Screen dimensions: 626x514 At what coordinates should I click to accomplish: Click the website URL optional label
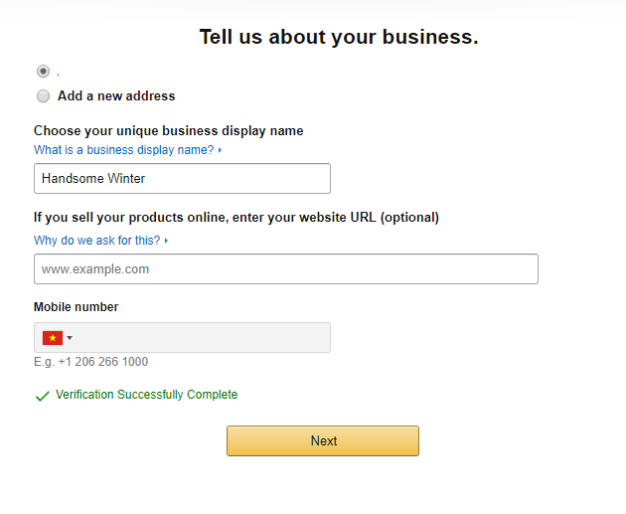pos(236,218)
